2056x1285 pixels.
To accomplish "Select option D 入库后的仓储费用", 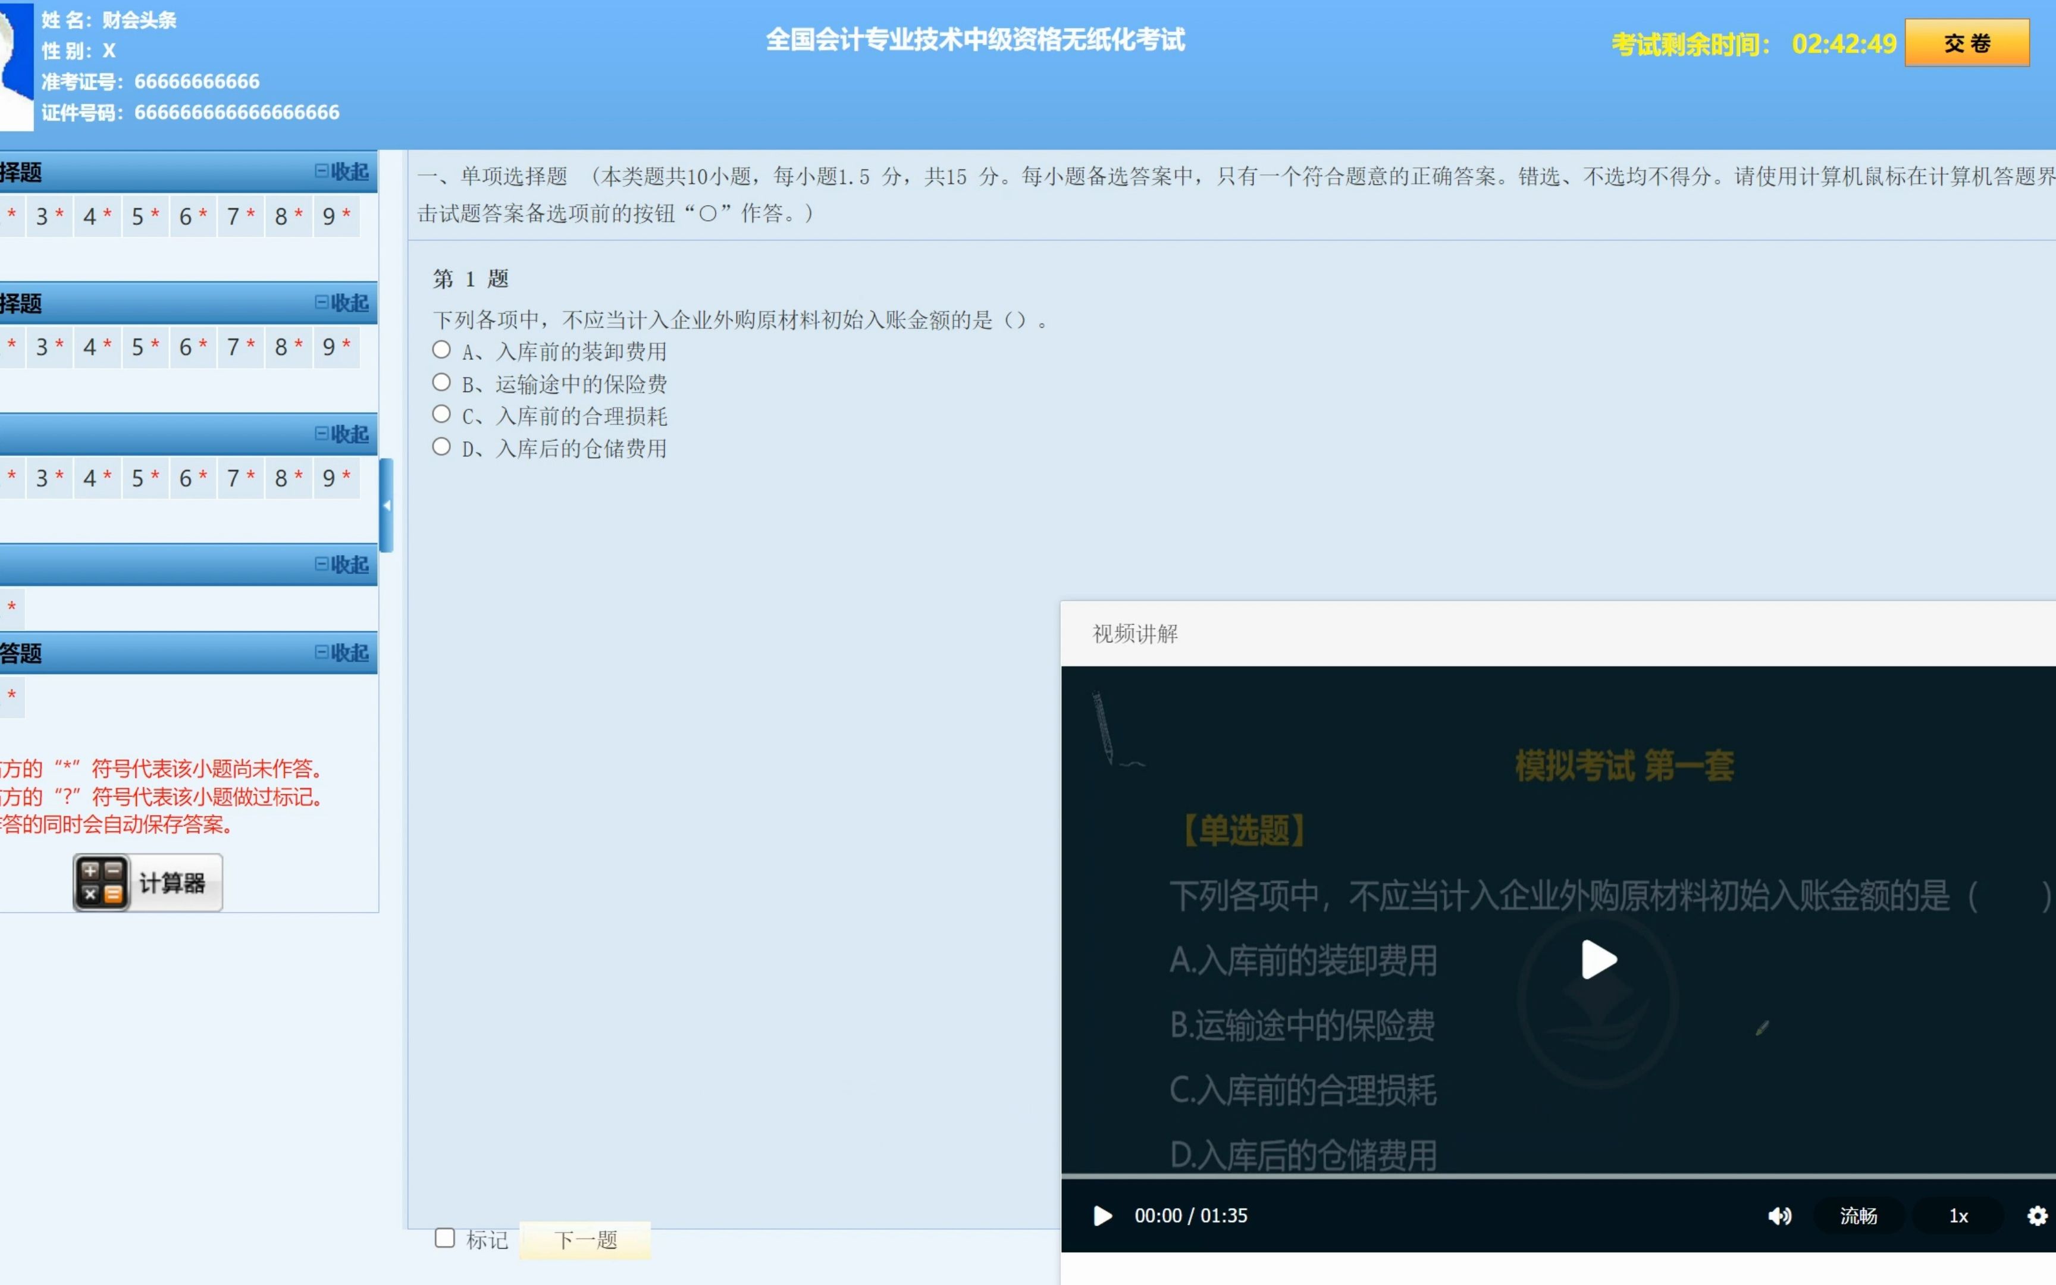I will click(442, 447).
